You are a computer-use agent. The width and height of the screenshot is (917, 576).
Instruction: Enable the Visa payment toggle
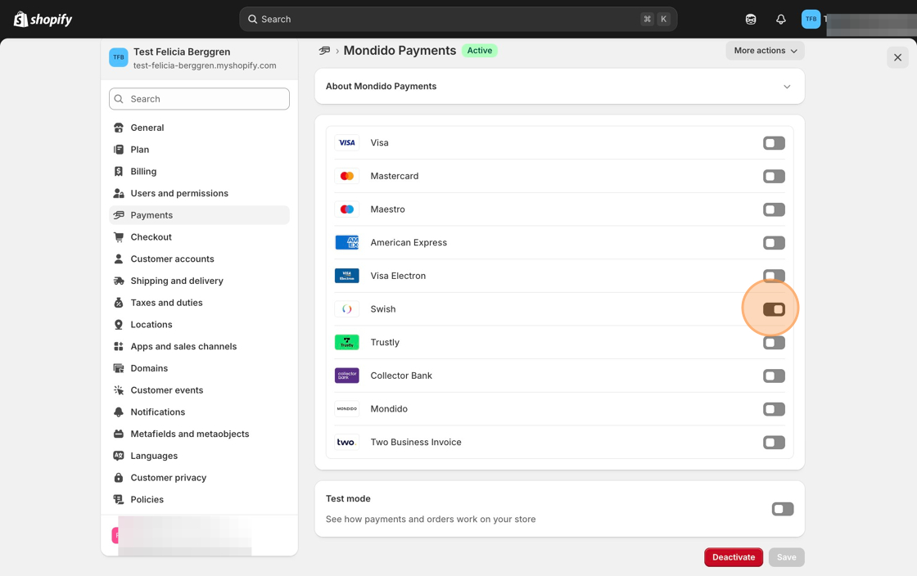pos(774,143)
